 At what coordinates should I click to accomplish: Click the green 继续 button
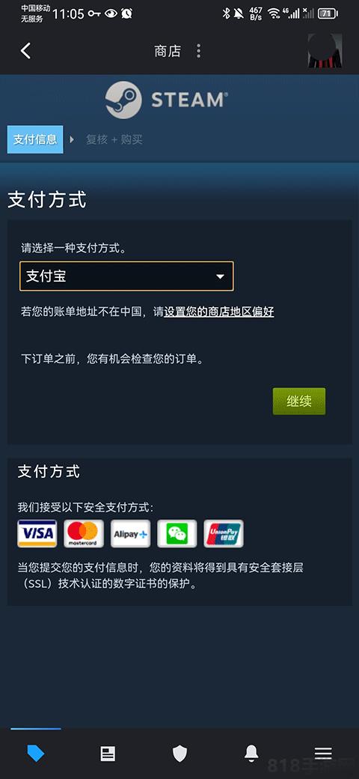(299, 401)
